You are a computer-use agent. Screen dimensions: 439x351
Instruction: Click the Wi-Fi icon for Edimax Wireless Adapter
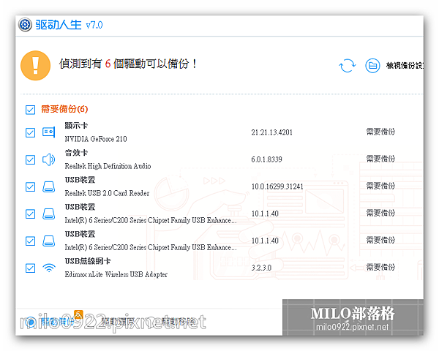(49, 268)
